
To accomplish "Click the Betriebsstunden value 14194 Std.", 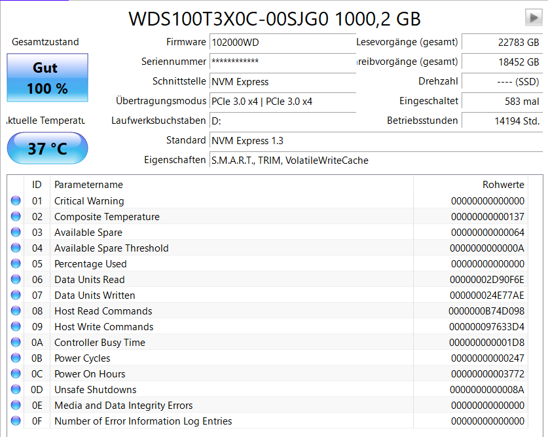I will tap(502, 121).
